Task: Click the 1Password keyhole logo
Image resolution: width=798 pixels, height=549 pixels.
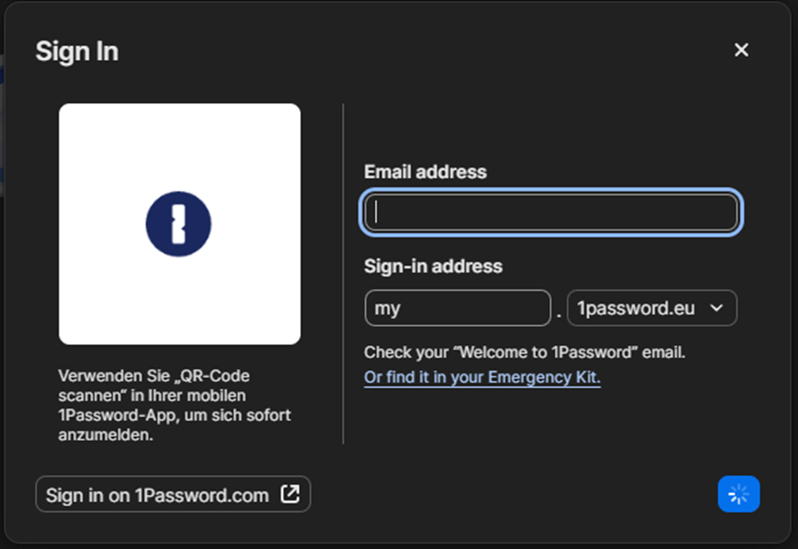Action: click(178, 223)
